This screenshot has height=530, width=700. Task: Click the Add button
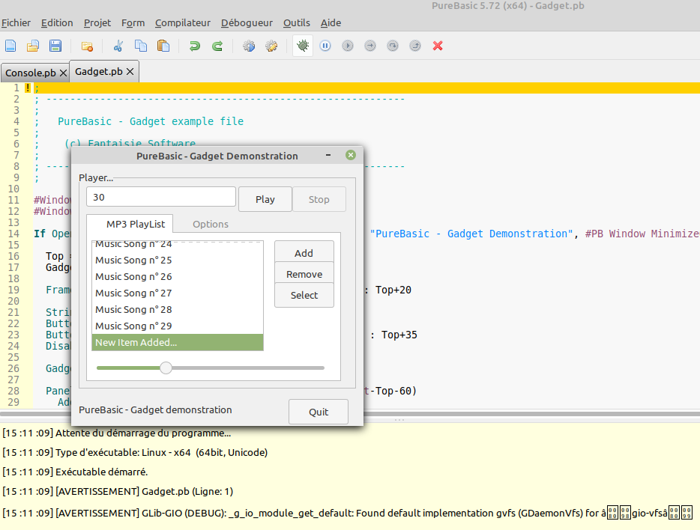point(304,253)
